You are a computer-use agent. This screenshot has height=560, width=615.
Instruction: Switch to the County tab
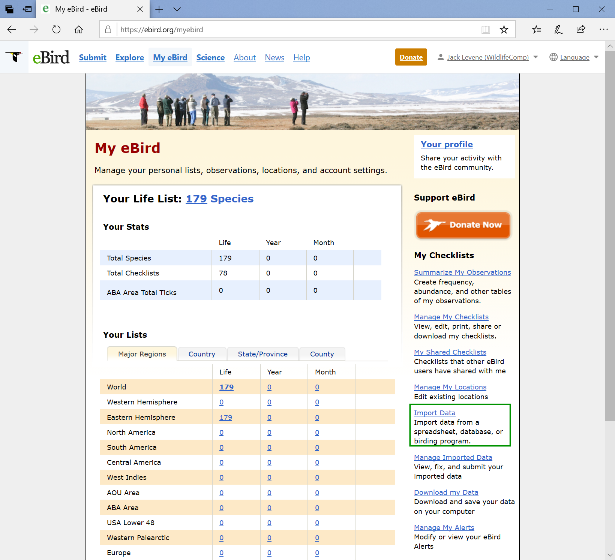click(x=322, y=354)
